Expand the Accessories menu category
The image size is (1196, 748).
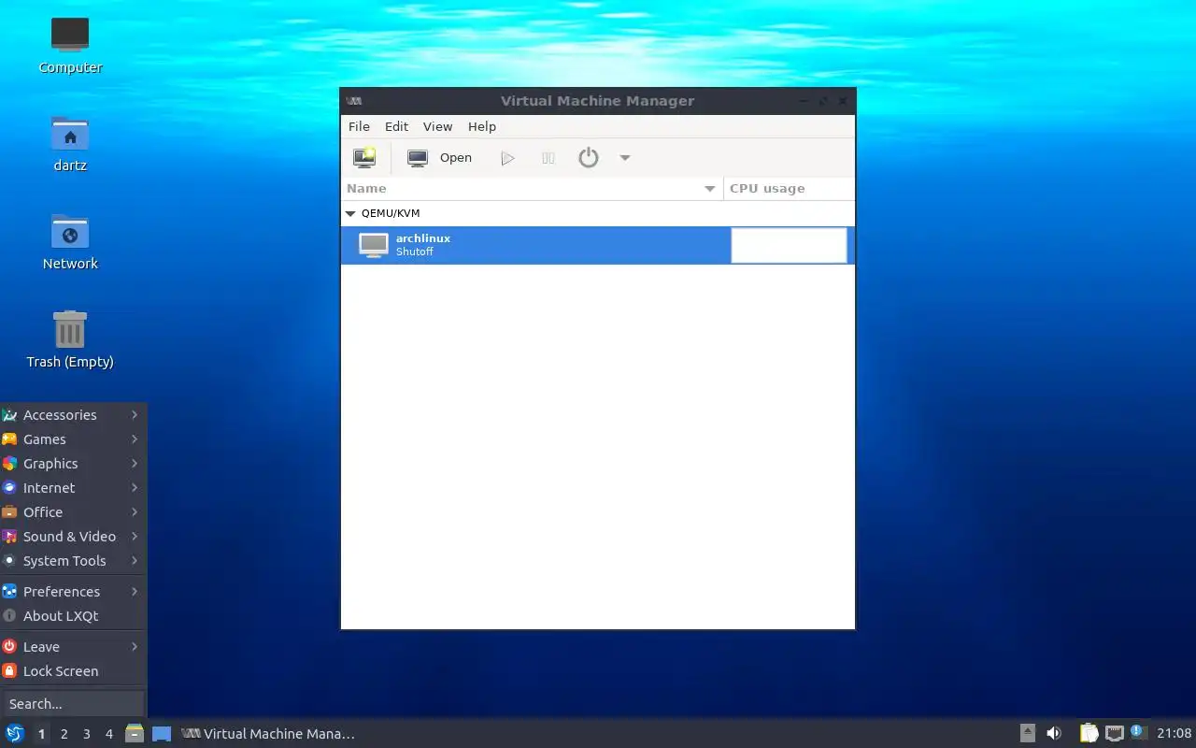72,415
